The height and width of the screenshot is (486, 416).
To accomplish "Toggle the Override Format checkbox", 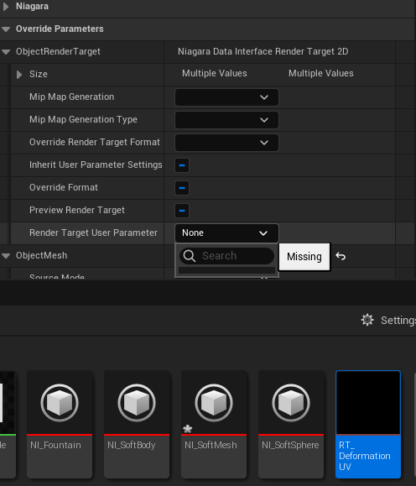I will (182, 188).
